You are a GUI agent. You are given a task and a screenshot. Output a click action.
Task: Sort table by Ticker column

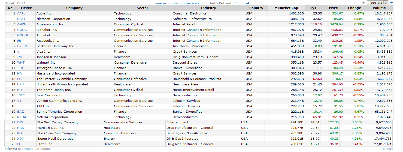click(26, 8)
